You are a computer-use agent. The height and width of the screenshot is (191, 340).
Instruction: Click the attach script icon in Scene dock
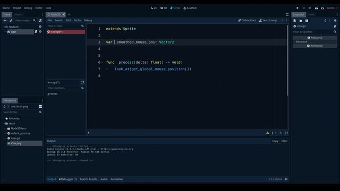coord(40,20)
